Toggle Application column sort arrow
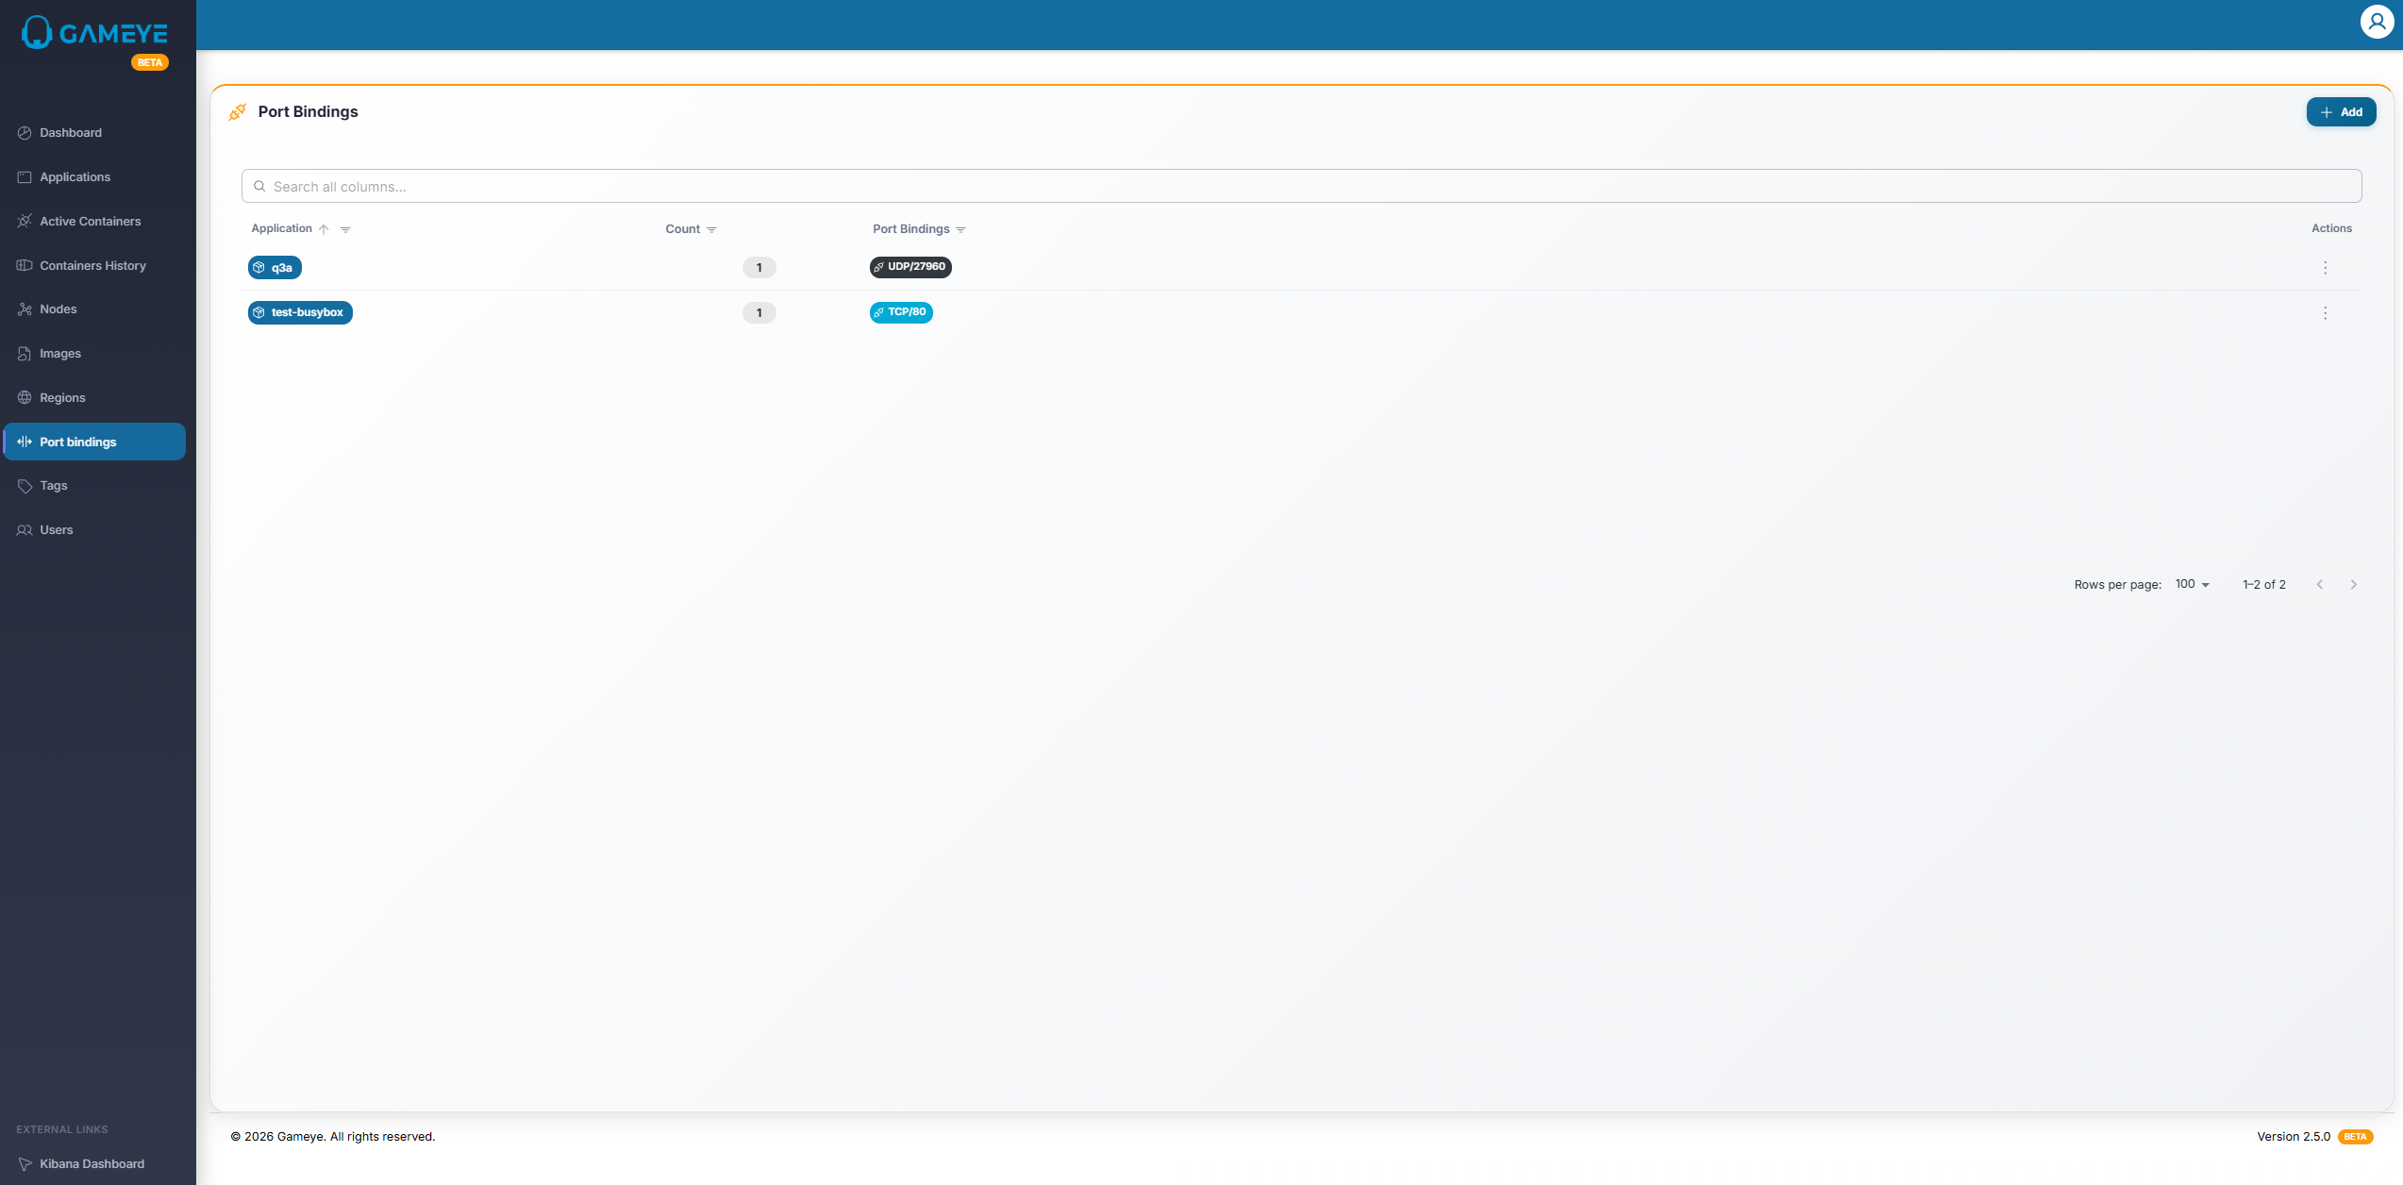2403x1185 pixels. tap(324, 229)
